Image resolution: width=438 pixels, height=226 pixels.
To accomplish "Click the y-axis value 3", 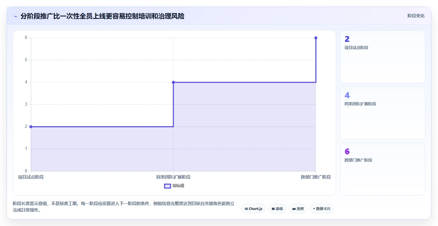I will pyautogui.click(x=26, y=104).
